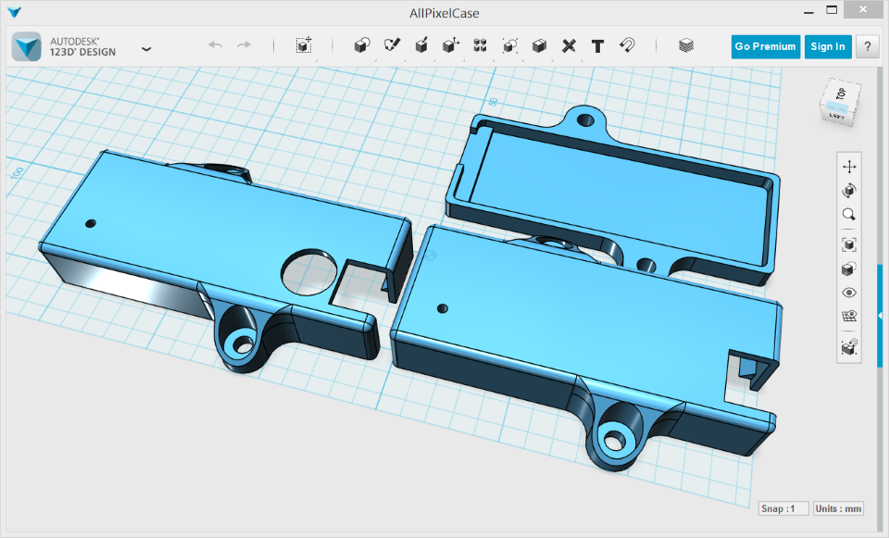Screen dimensions: 889x538
Task: Open the Primitives tool
Action: tap(361, 45)
